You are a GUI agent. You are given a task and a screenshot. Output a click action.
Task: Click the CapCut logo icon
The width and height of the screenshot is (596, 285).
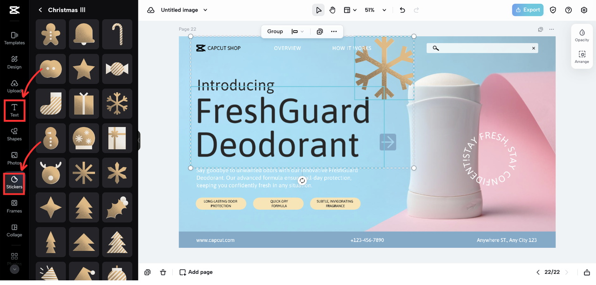[14, 10]
